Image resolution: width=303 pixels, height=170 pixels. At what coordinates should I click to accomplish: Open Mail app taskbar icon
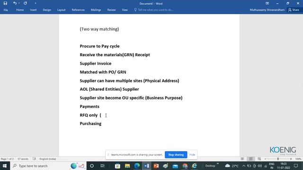click(x=175, y=166)
